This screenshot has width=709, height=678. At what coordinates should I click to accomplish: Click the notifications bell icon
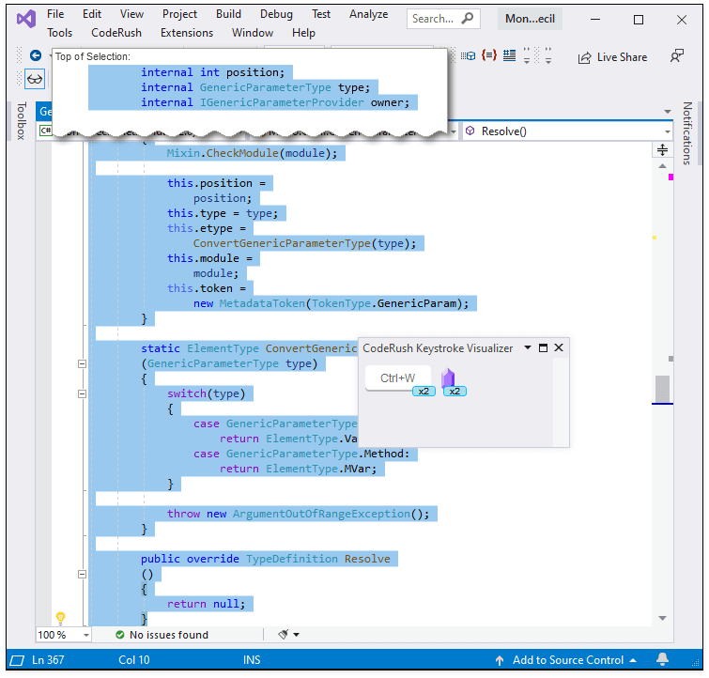coord(662,659)
